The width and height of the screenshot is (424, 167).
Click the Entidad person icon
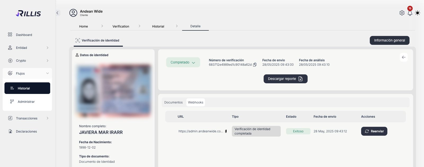(x=10, y=48)
